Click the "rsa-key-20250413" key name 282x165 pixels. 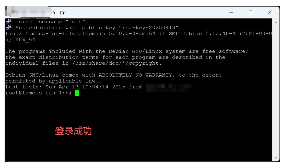point(149,28)
